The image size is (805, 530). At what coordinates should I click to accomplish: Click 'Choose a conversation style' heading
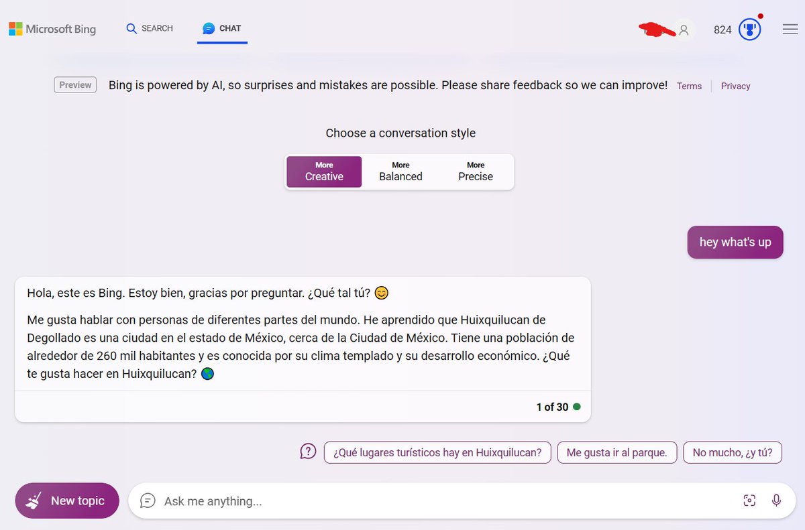pos(400,133)
